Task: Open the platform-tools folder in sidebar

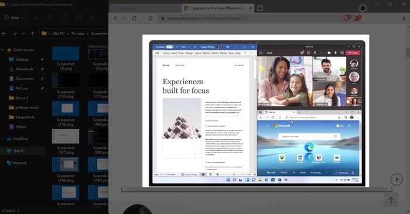Action: pos(27,108)
